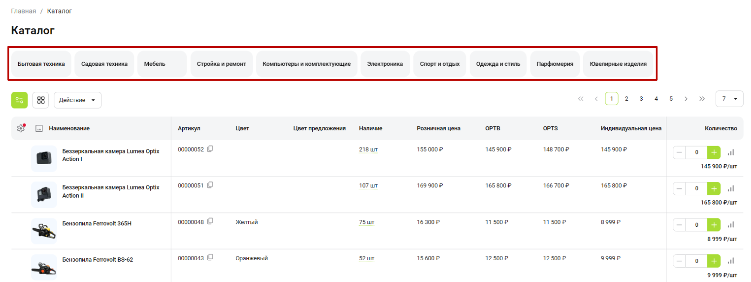This screenshot has width=751, height=282.
Task: Expand the Действие dropdown
Action: [x=78, y=100]
